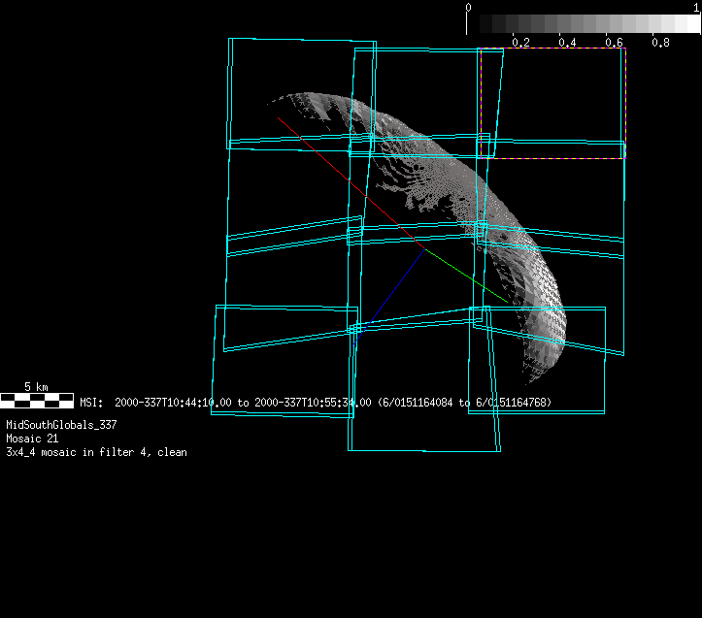Click the "5 km" scale text

point(36,386)
